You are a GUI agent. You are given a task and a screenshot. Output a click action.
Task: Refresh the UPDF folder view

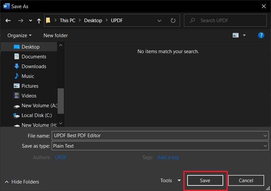tap(173, 20)
